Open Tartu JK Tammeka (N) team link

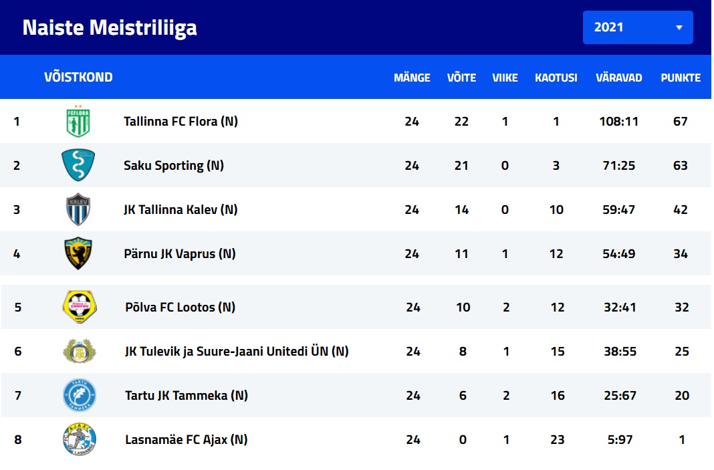pos(187,395)
